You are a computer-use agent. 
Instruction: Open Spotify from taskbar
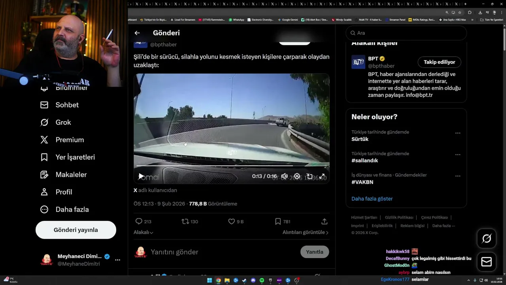click(x=262, y=280)
